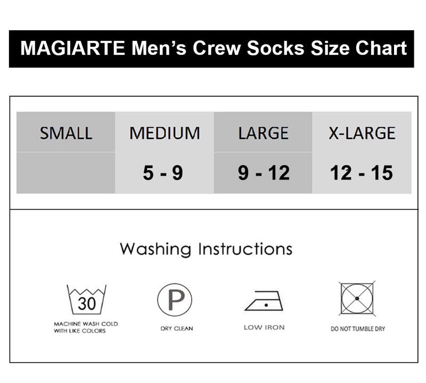Click the words Size Chart in banner
This screenshot has width=426, height=383.
(358, 48)
